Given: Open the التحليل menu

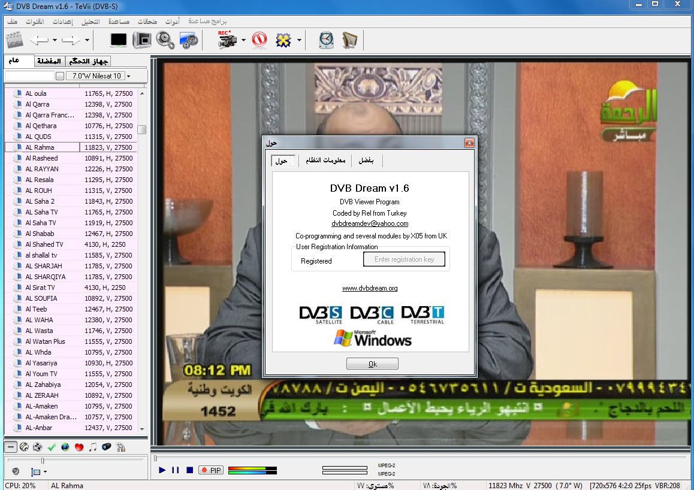Looking at the screenshot, I should point(90,21).
